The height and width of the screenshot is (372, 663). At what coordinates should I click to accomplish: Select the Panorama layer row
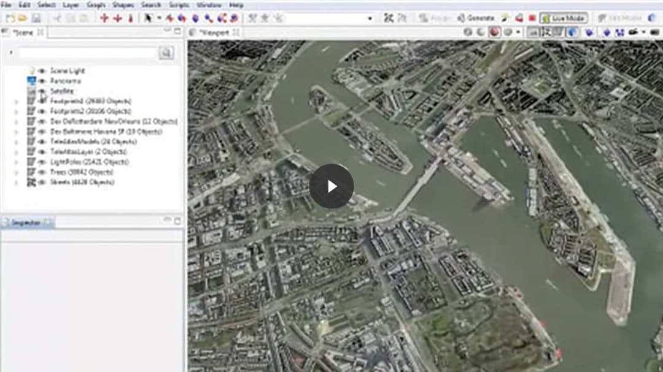[65, 81]
